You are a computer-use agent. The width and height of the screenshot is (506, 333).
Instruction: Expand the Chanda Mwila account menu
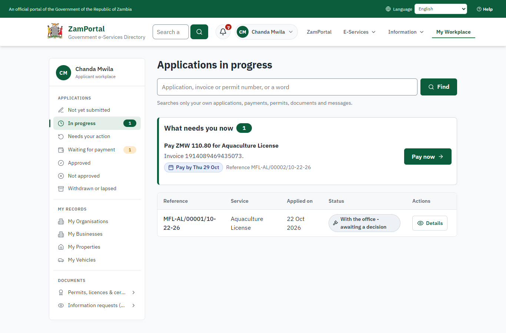[x=266, y=32]
